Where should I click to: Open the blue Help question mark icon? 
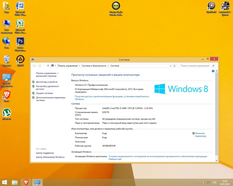[x=213, y=71]
